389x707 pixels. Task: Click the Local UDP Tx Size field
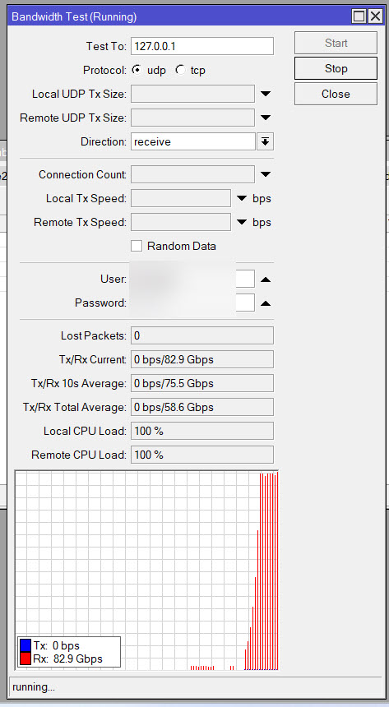192,94
